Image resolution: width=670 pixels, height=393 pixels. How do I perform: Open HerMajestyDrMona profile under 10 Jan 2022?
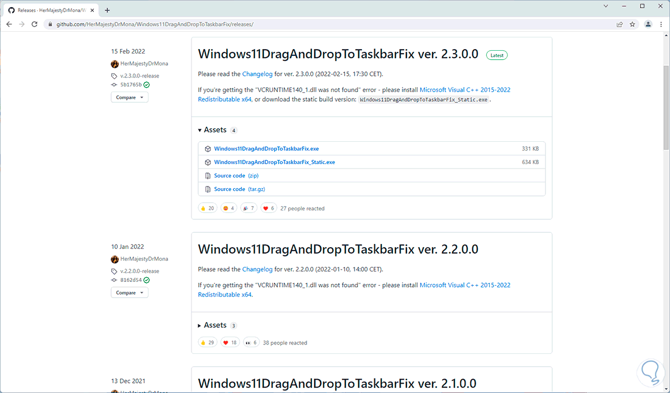click(x=144, y=259)
